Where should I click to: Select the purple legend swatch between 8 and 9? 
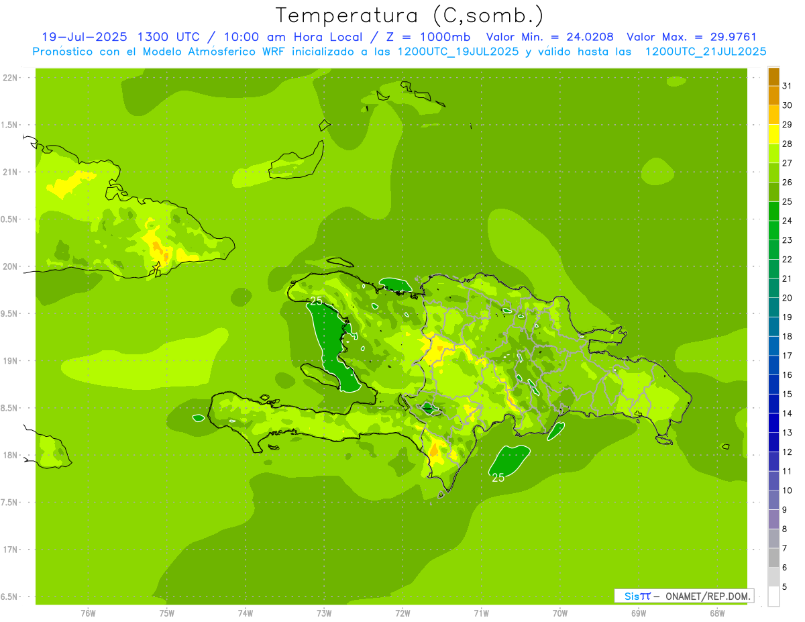click(773, 519)
